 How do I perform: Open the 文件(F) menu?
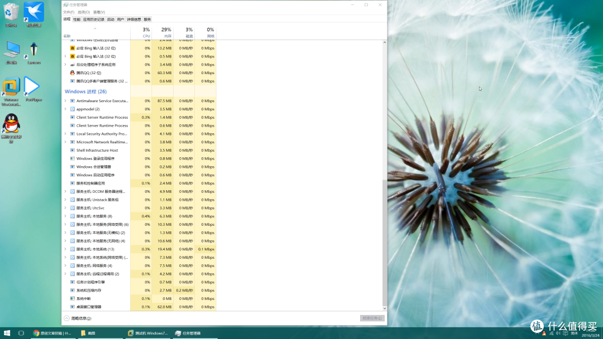69,12
